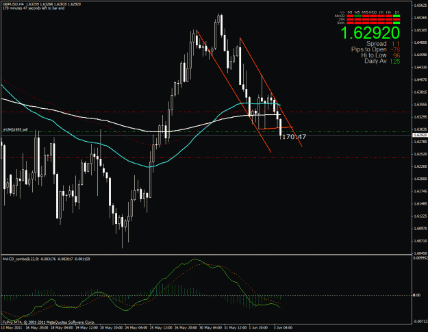Screen dimensions: 428x332
Task: Click the Daily Av value 125
Action: (x=394, y=62)
